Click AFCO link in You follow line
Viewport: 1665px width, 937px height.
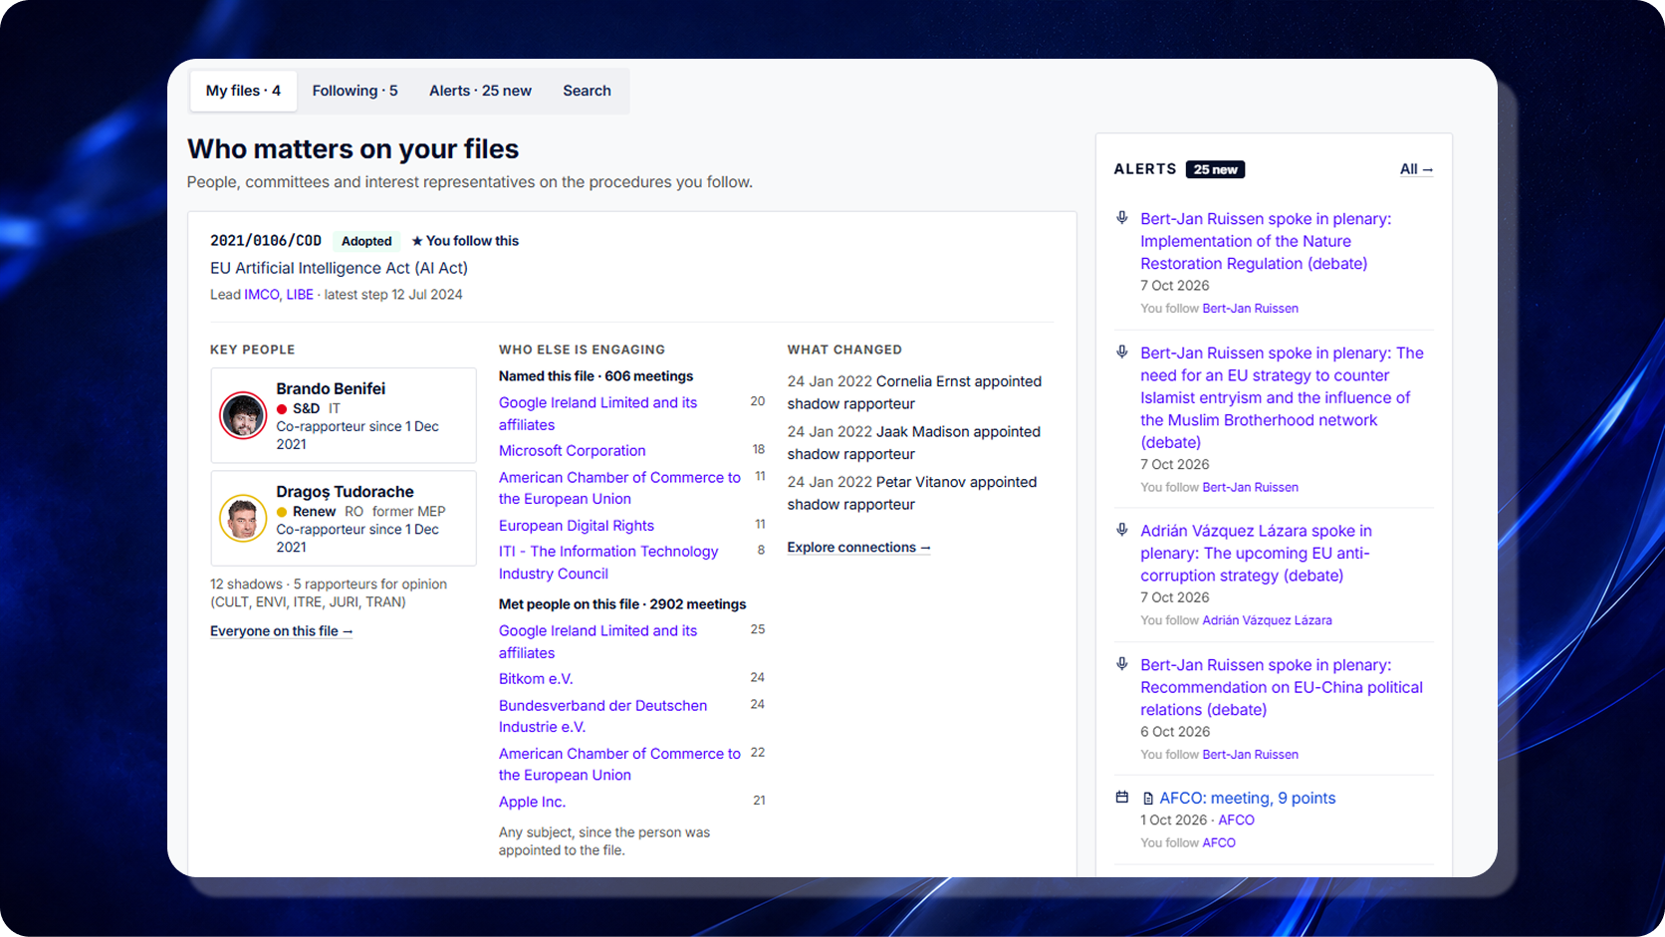pos(1219,843)
